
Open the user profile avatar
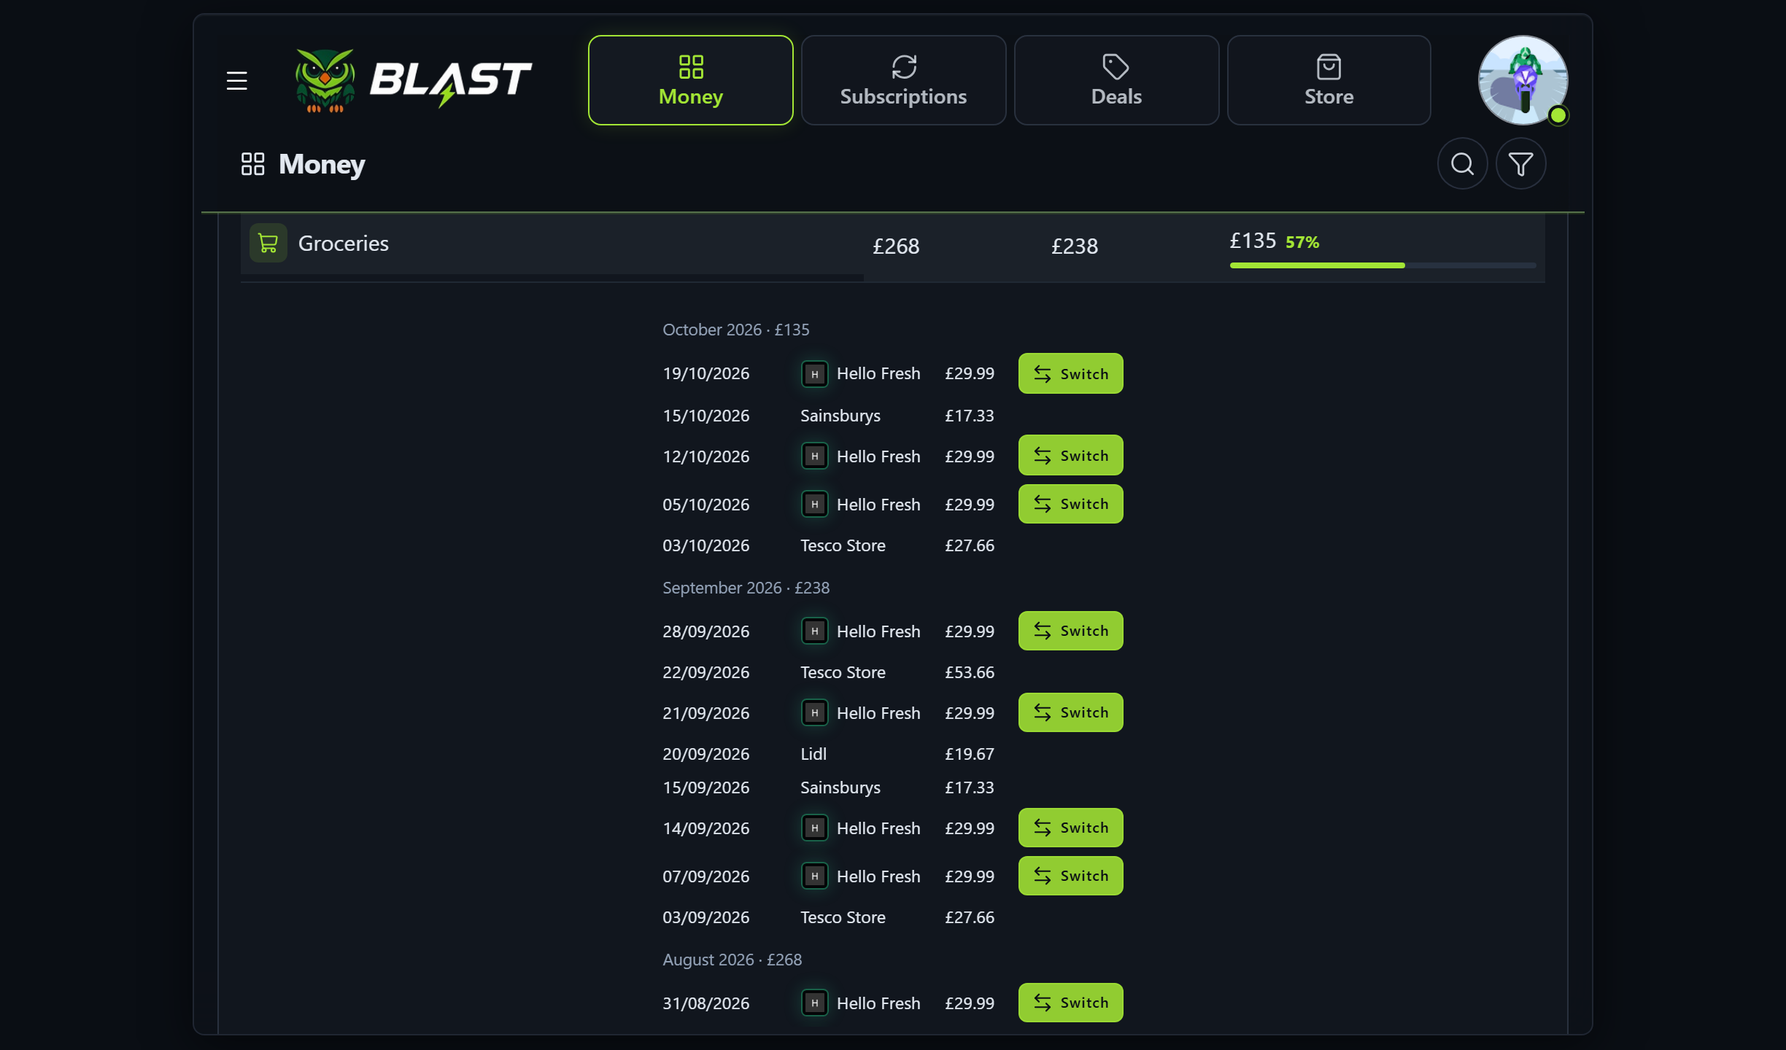[x=1523, y=80]
